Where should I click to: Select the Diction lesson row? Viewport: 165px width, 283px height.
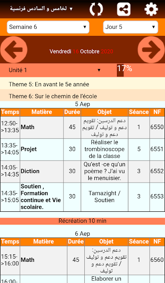(x=82, y=171)
